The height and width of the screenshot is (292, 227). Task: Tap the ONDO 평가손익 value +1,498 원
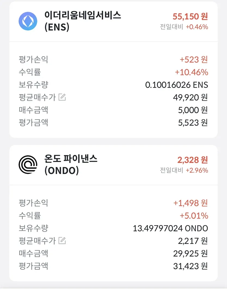[x=191, y=203]
